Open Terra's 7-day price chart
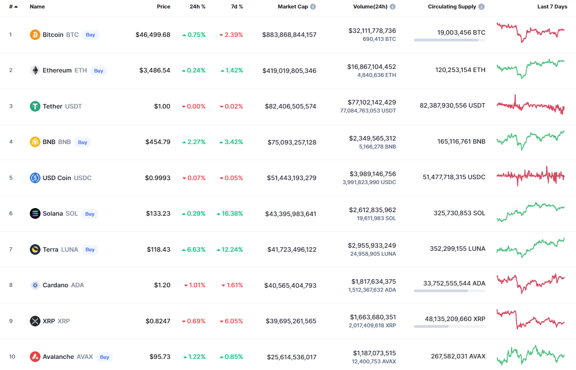This screenshot has height=370, width=576. coord(531,248)
